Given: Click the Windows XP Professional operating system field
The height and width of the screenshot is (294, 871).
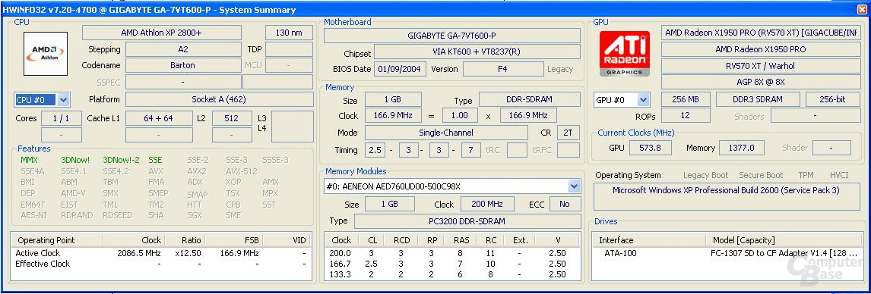Looking at the screenshot, I should coord(727,195).
